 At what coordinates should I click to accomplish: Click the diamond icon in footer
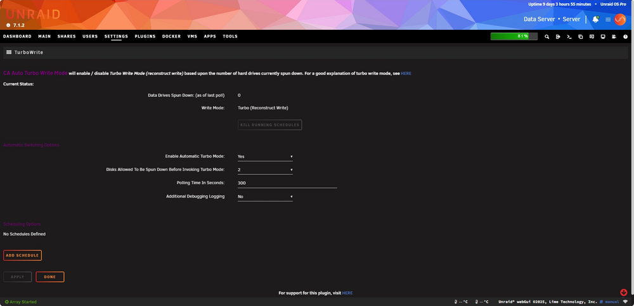coord(626,302)
